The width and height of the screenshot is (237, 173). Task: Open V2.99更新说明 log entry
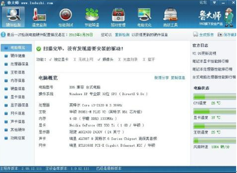204,53
